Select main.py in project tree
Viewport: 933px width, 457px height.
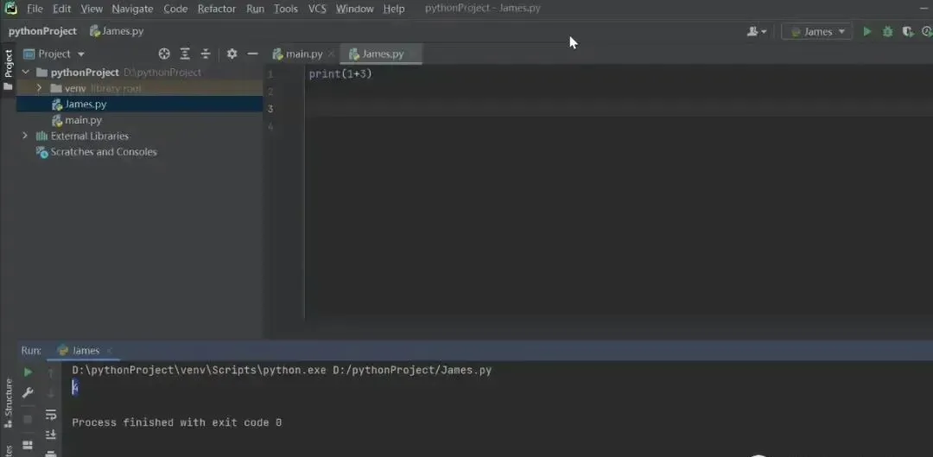point(139,120)
